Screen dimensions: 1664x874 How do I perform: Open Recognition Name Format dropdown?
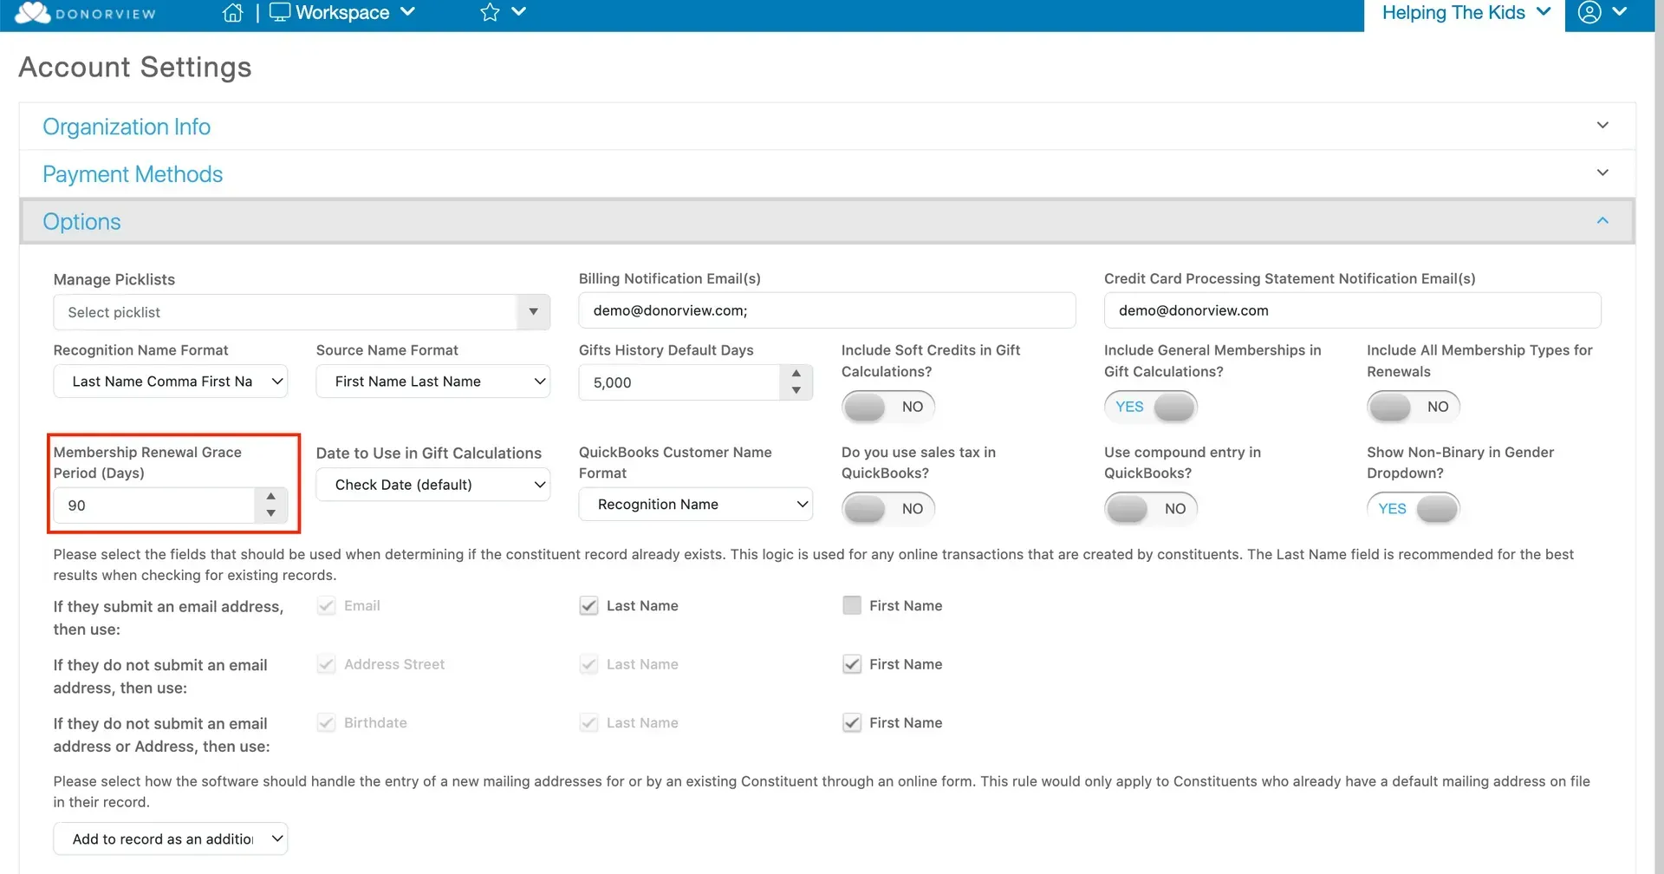(171, 382)
